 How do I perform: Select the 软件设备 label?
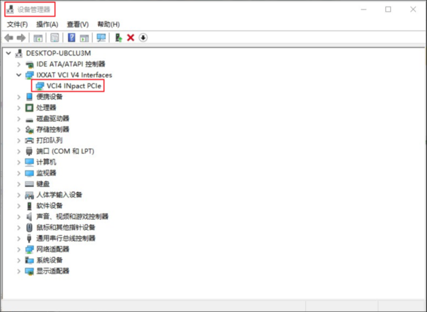coord(50,206)
